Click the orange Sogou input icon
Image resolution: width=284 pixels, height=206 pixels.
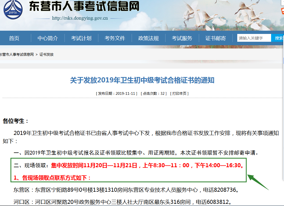click(x=282, y=11)
